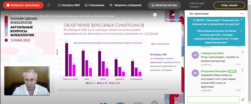Open the message menu for Спиридонова Вера
This screenshot has width=251, height=104.
243,52
